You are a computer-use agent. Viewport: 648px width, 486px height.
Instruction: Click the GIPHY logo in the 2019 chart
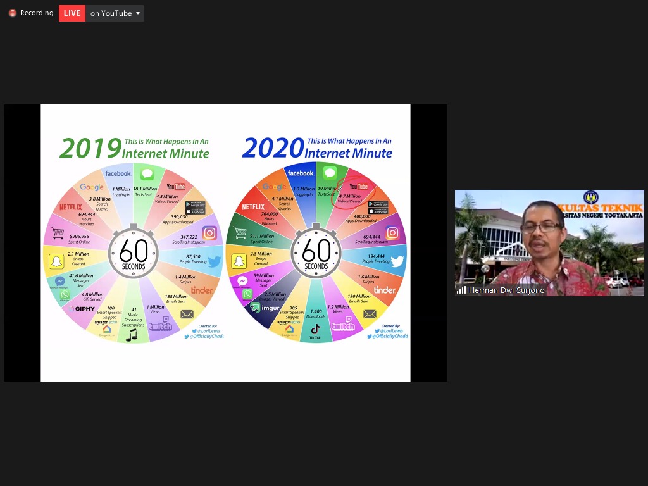click(x=82, y=309)
